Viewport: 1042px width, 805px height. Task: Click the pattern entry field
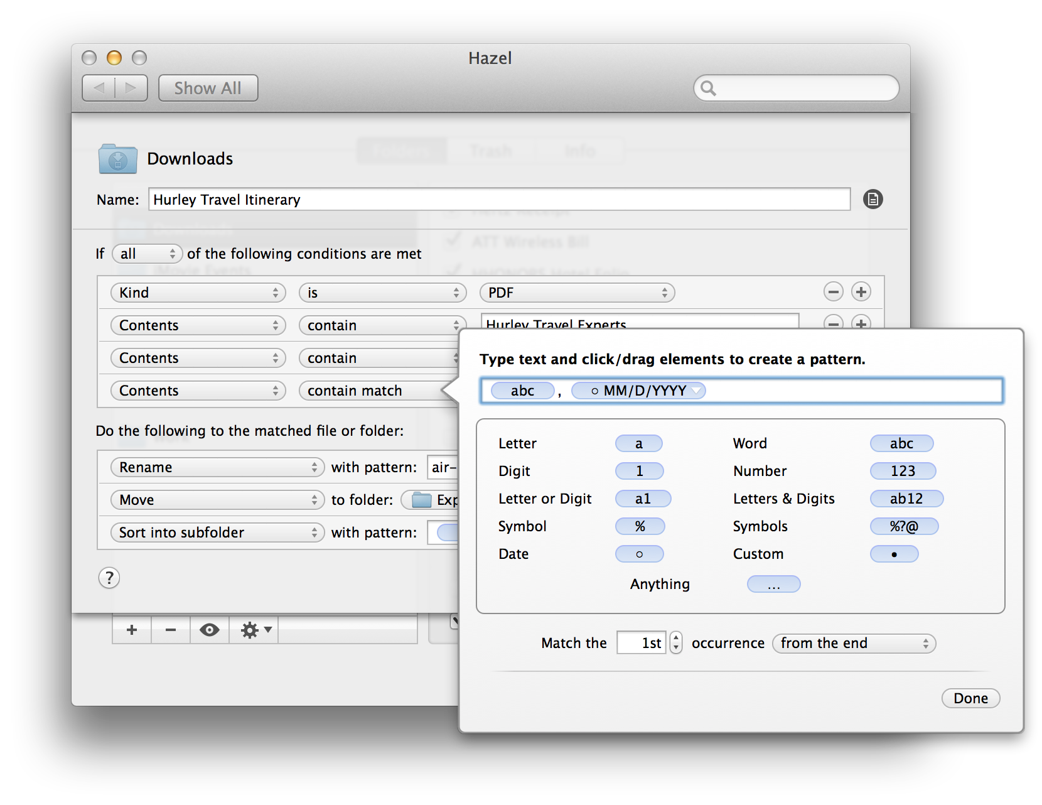742,391
